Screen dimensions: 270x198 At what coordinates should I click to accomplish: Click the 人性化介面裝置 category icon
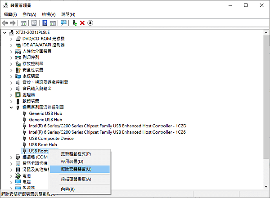(18, 51)
